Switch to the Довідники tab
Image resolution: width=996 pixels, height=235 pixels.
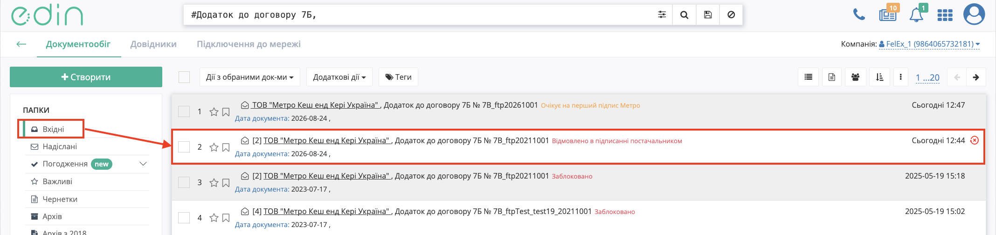[x=153, y=44]
